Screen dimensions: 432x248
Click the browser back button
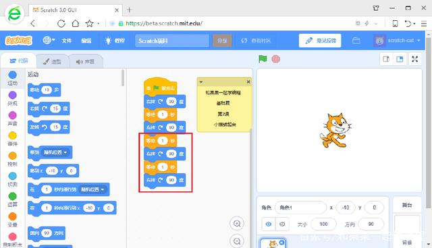(33, 24)
